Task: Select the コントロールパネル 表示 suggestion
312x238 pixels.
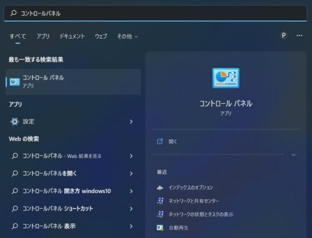Action: [x=74, y=226]
